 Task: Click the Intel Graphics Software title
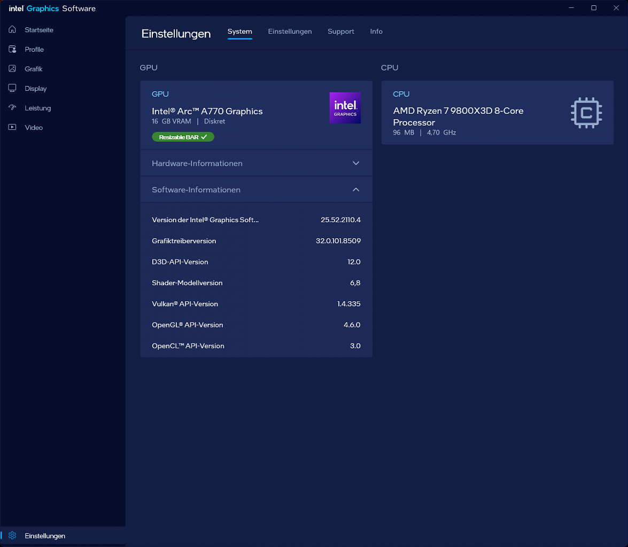[52, 9]
